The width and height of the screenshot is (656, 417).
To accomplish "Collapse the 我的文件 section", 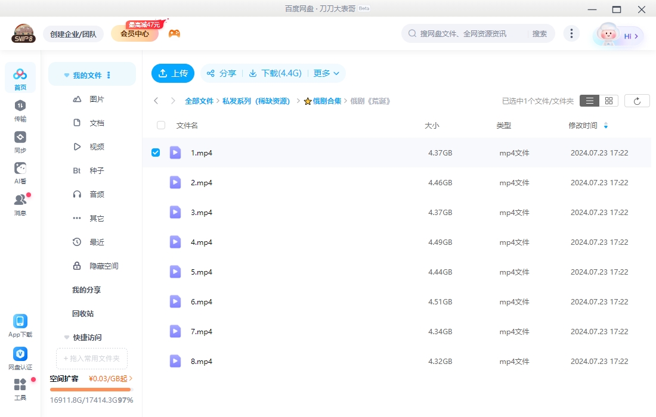I will [66, 74].
